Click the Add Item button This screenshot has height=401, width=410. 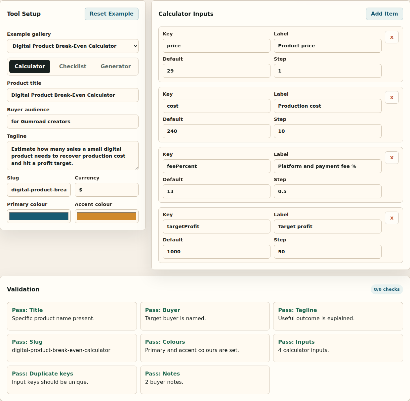tap(385, 14)
